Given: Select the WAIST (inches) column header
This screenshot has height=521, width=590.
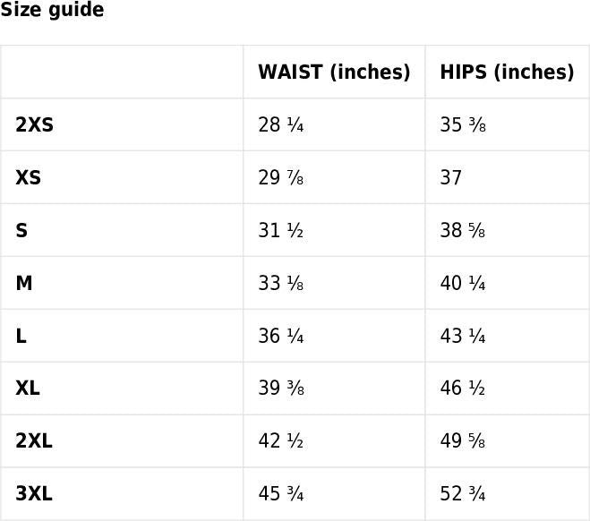Looking at the screenshot, I should coord(334,73).
